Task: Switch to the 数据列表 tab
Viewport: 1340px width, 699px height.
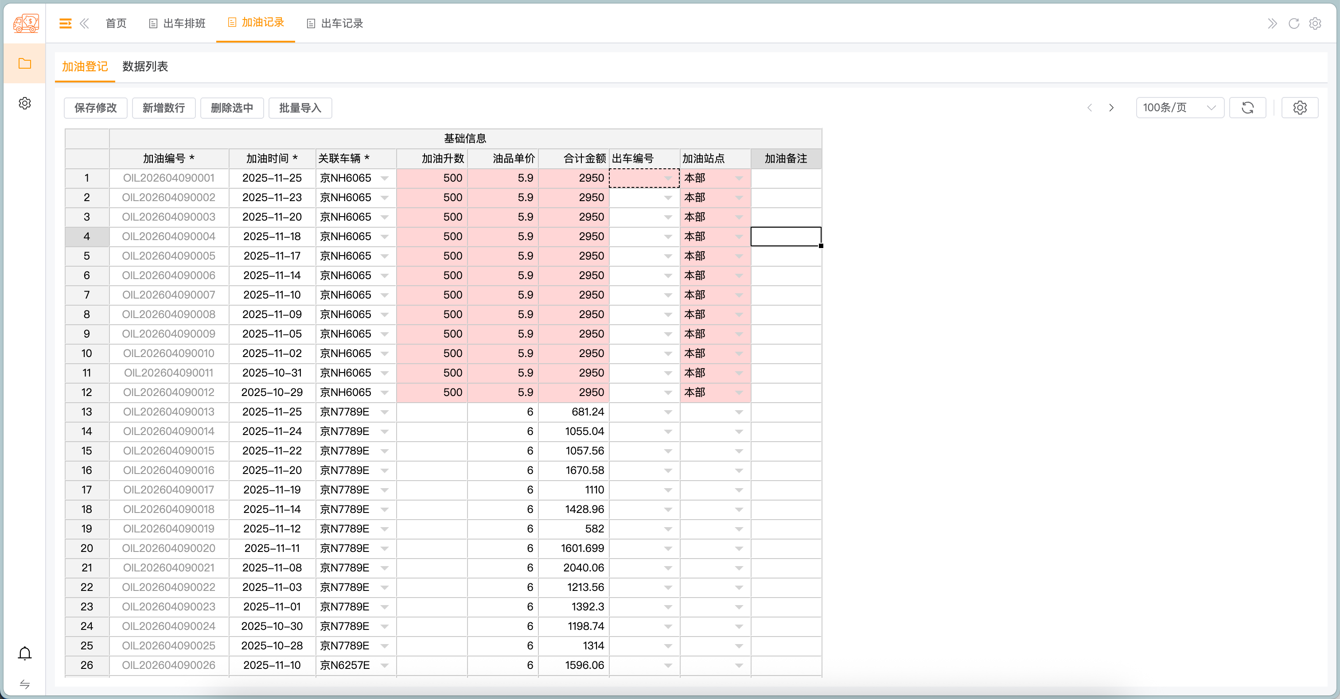Action: click(x=144, y=66)
